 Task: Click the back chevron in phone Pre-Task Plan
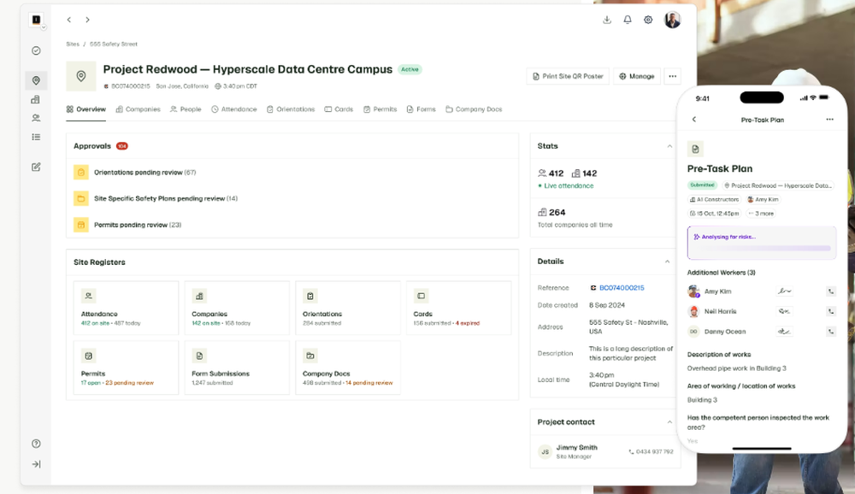[x=694, y=120]
